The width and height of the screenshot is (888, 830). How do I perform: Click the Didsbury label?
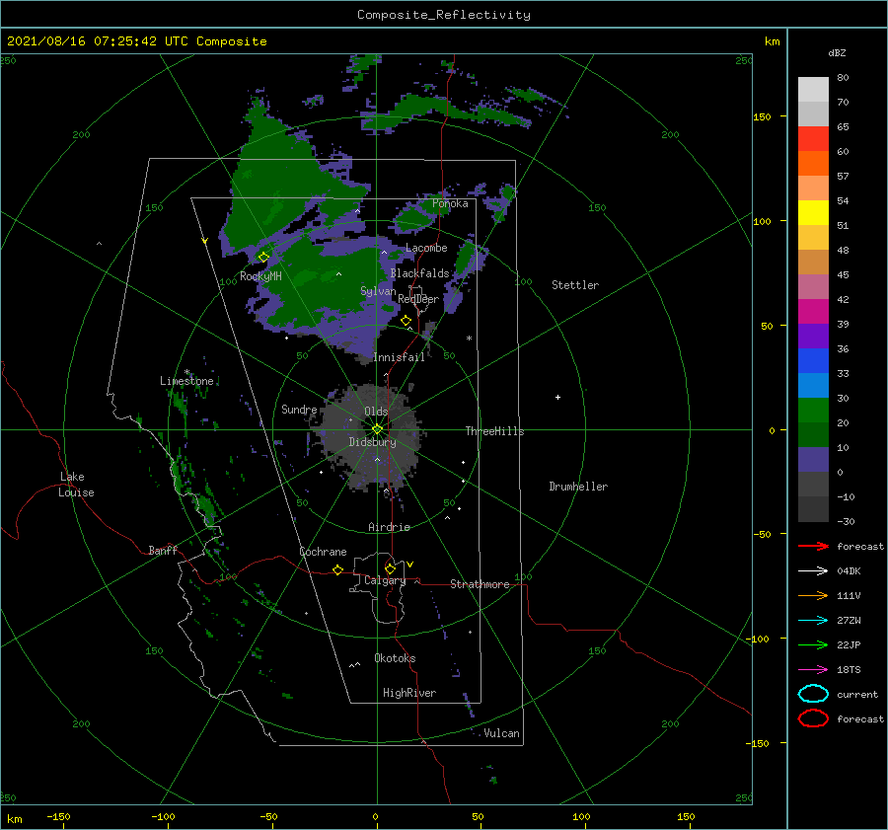click(373, 442)
